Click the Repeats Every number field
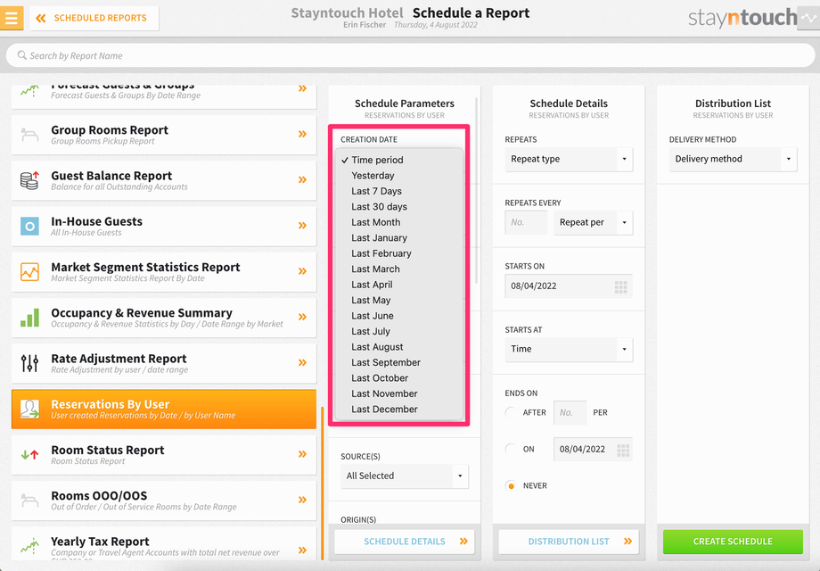This screenshot has height=571, width=820. [x=526, y=222]
